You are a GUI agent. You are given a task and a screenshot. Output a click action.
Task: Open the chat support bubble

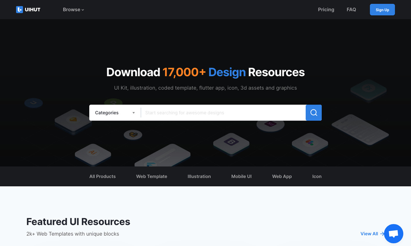[393, 234]
